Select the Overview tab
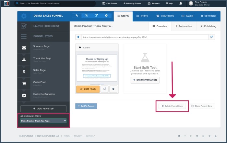Screen dimensions: 227x143 (x=160, y=26)
